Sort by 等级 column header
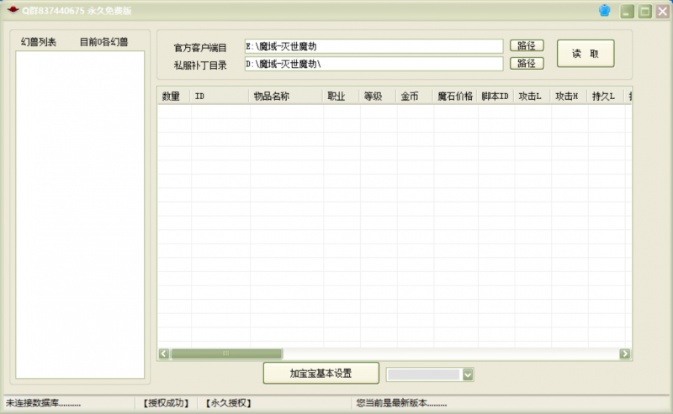 378,96
